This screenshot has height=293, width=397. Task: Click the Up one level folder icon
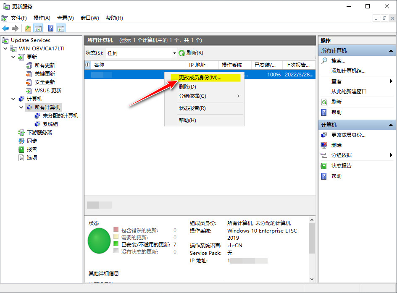pos(28,29)
